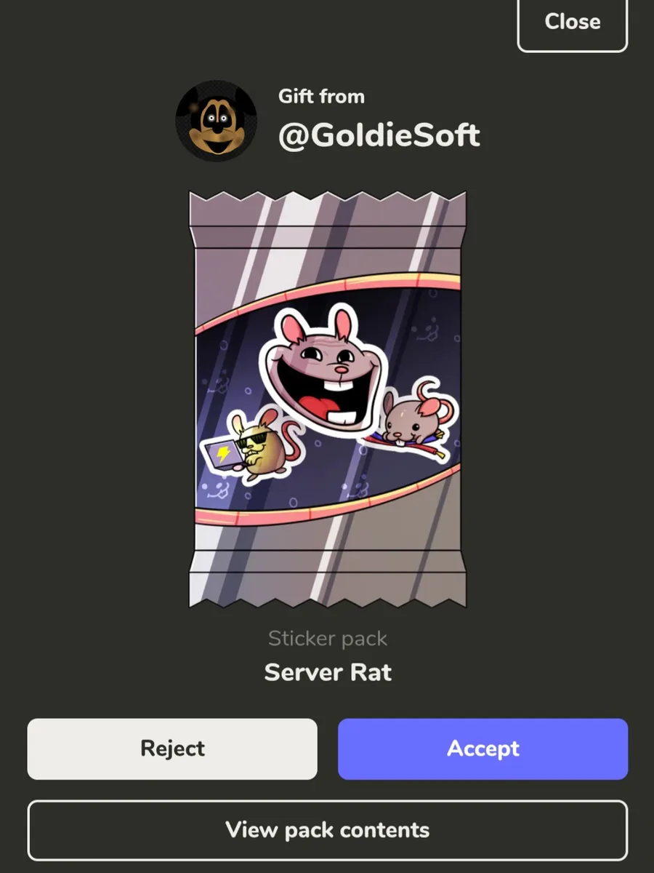Tap the laughing rat's left pink ear
Viewport: 654px width, 873px height.
(292, 329)
